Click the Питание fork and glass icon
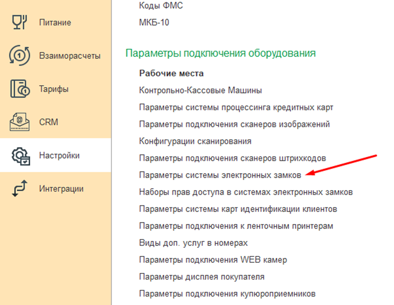Viewport: 394px width, 305px height. coord(20,22)
